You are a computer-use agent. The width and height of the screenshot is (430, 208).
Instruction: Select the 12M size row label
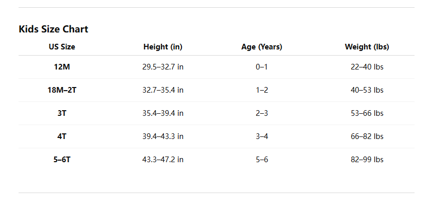click(x=62, y=67)
